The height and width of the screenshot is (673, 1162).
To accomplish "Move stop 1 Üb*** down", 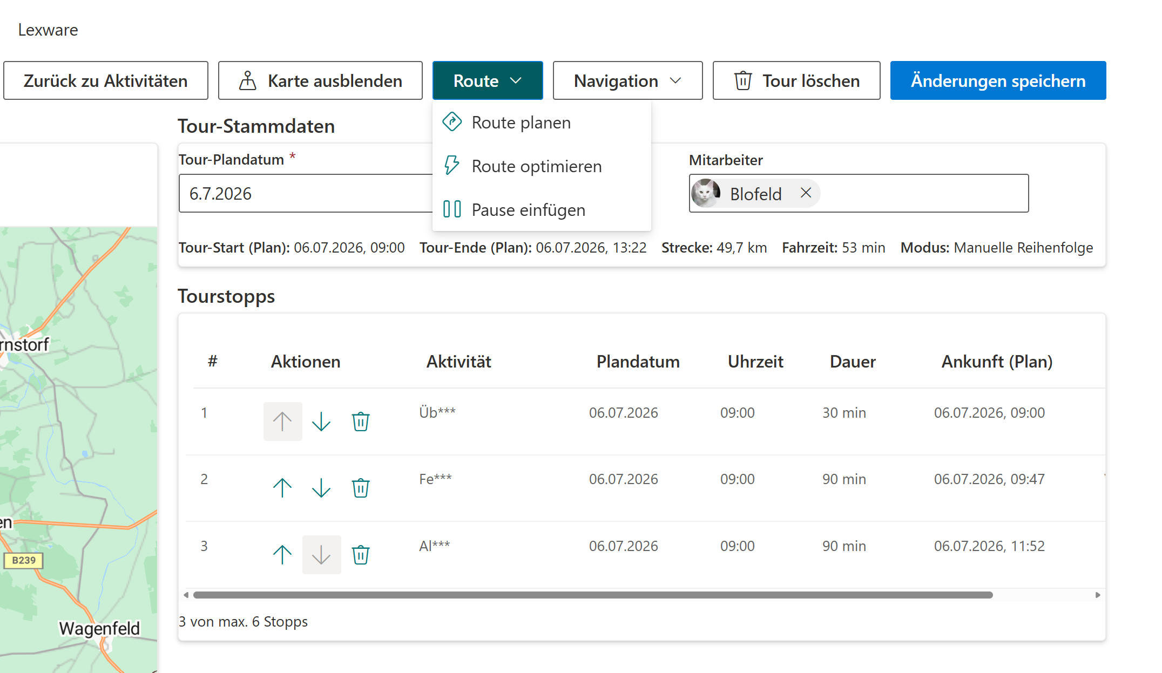I will pos(321,422).
